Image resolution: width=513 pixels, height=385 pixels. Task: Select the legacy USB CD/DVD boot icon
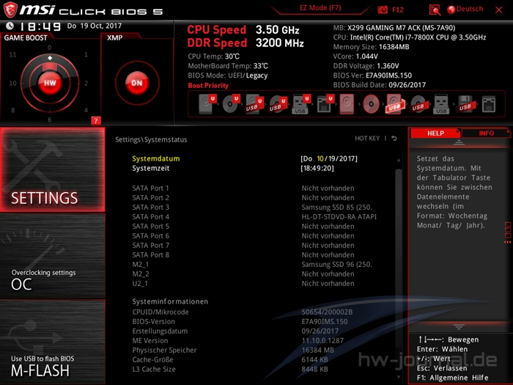pyautogui.click(x=418, y=104)
